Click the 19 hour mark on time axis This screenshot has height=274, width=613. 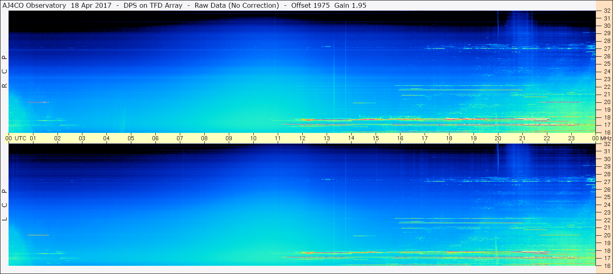click(474, 138)
